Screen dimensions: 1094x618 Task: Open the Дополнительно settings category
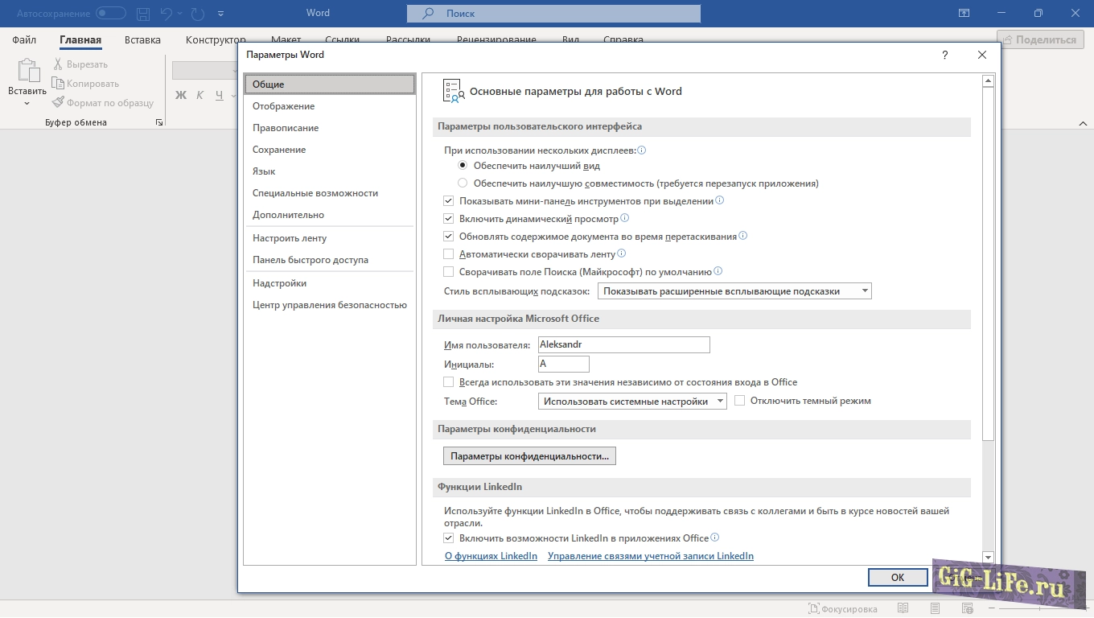click(288, 215)
